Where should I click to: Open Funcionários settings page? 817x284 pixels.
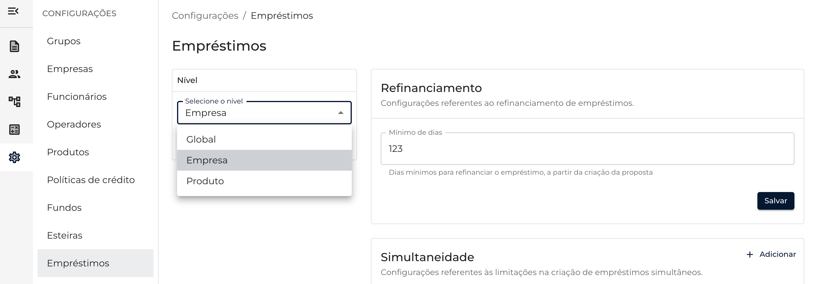77,97
